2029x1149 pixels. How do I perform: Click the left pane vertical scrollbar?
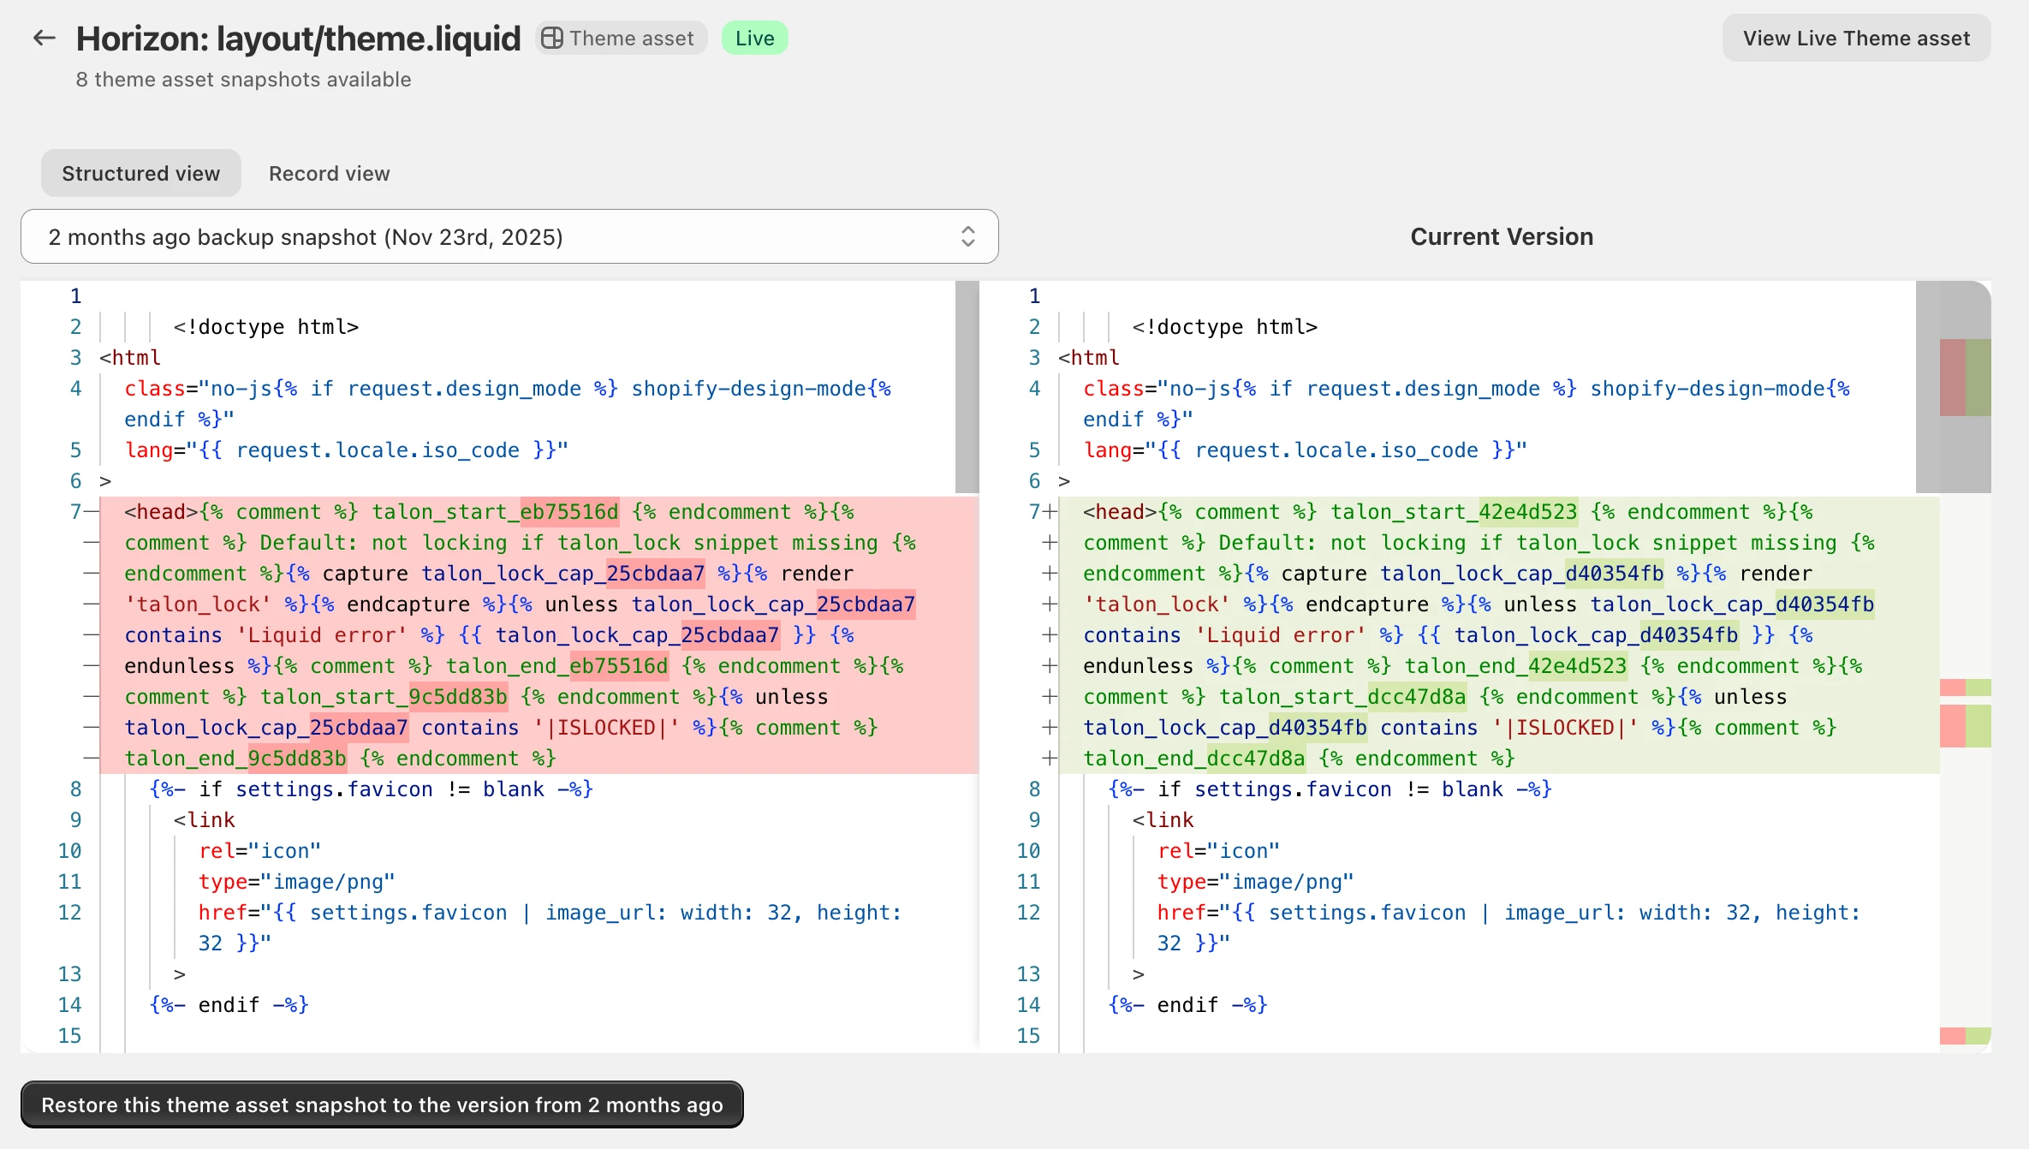tap(967, 387)
